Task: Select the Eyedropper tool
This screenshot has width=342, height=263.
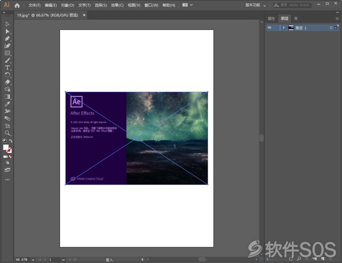Action: tap(7, 104)
